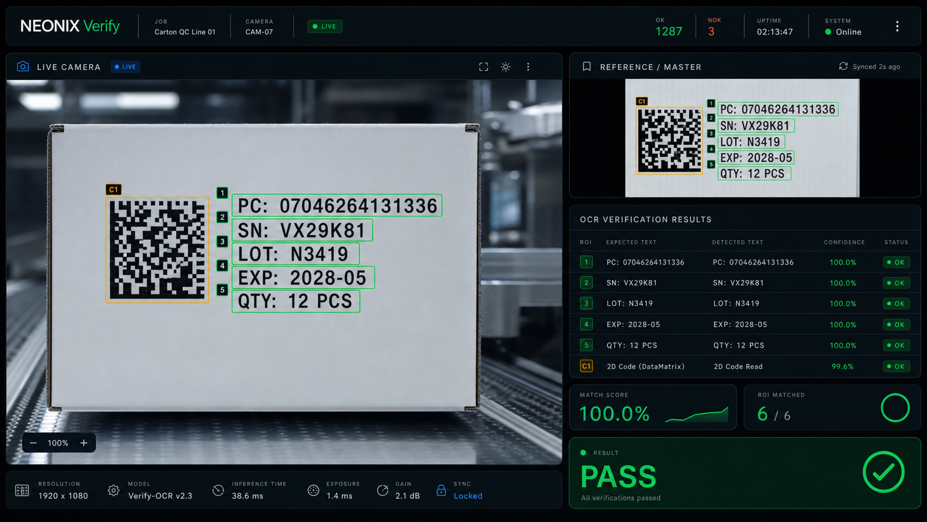Click the sync lock icon
Image resolution: width=927 pixels, height=522 pixels.
(x=441, y=490)
